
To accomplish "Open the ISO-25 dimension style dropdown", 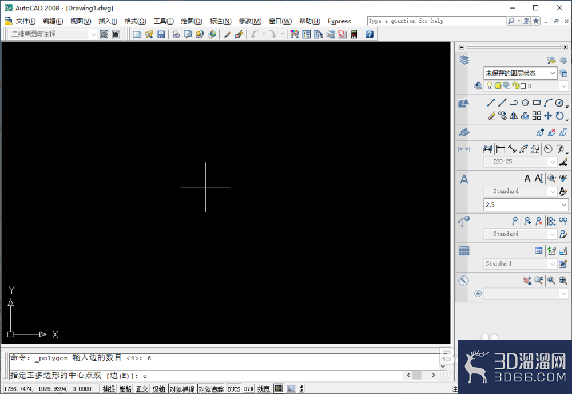I will [x=520, y=161].
